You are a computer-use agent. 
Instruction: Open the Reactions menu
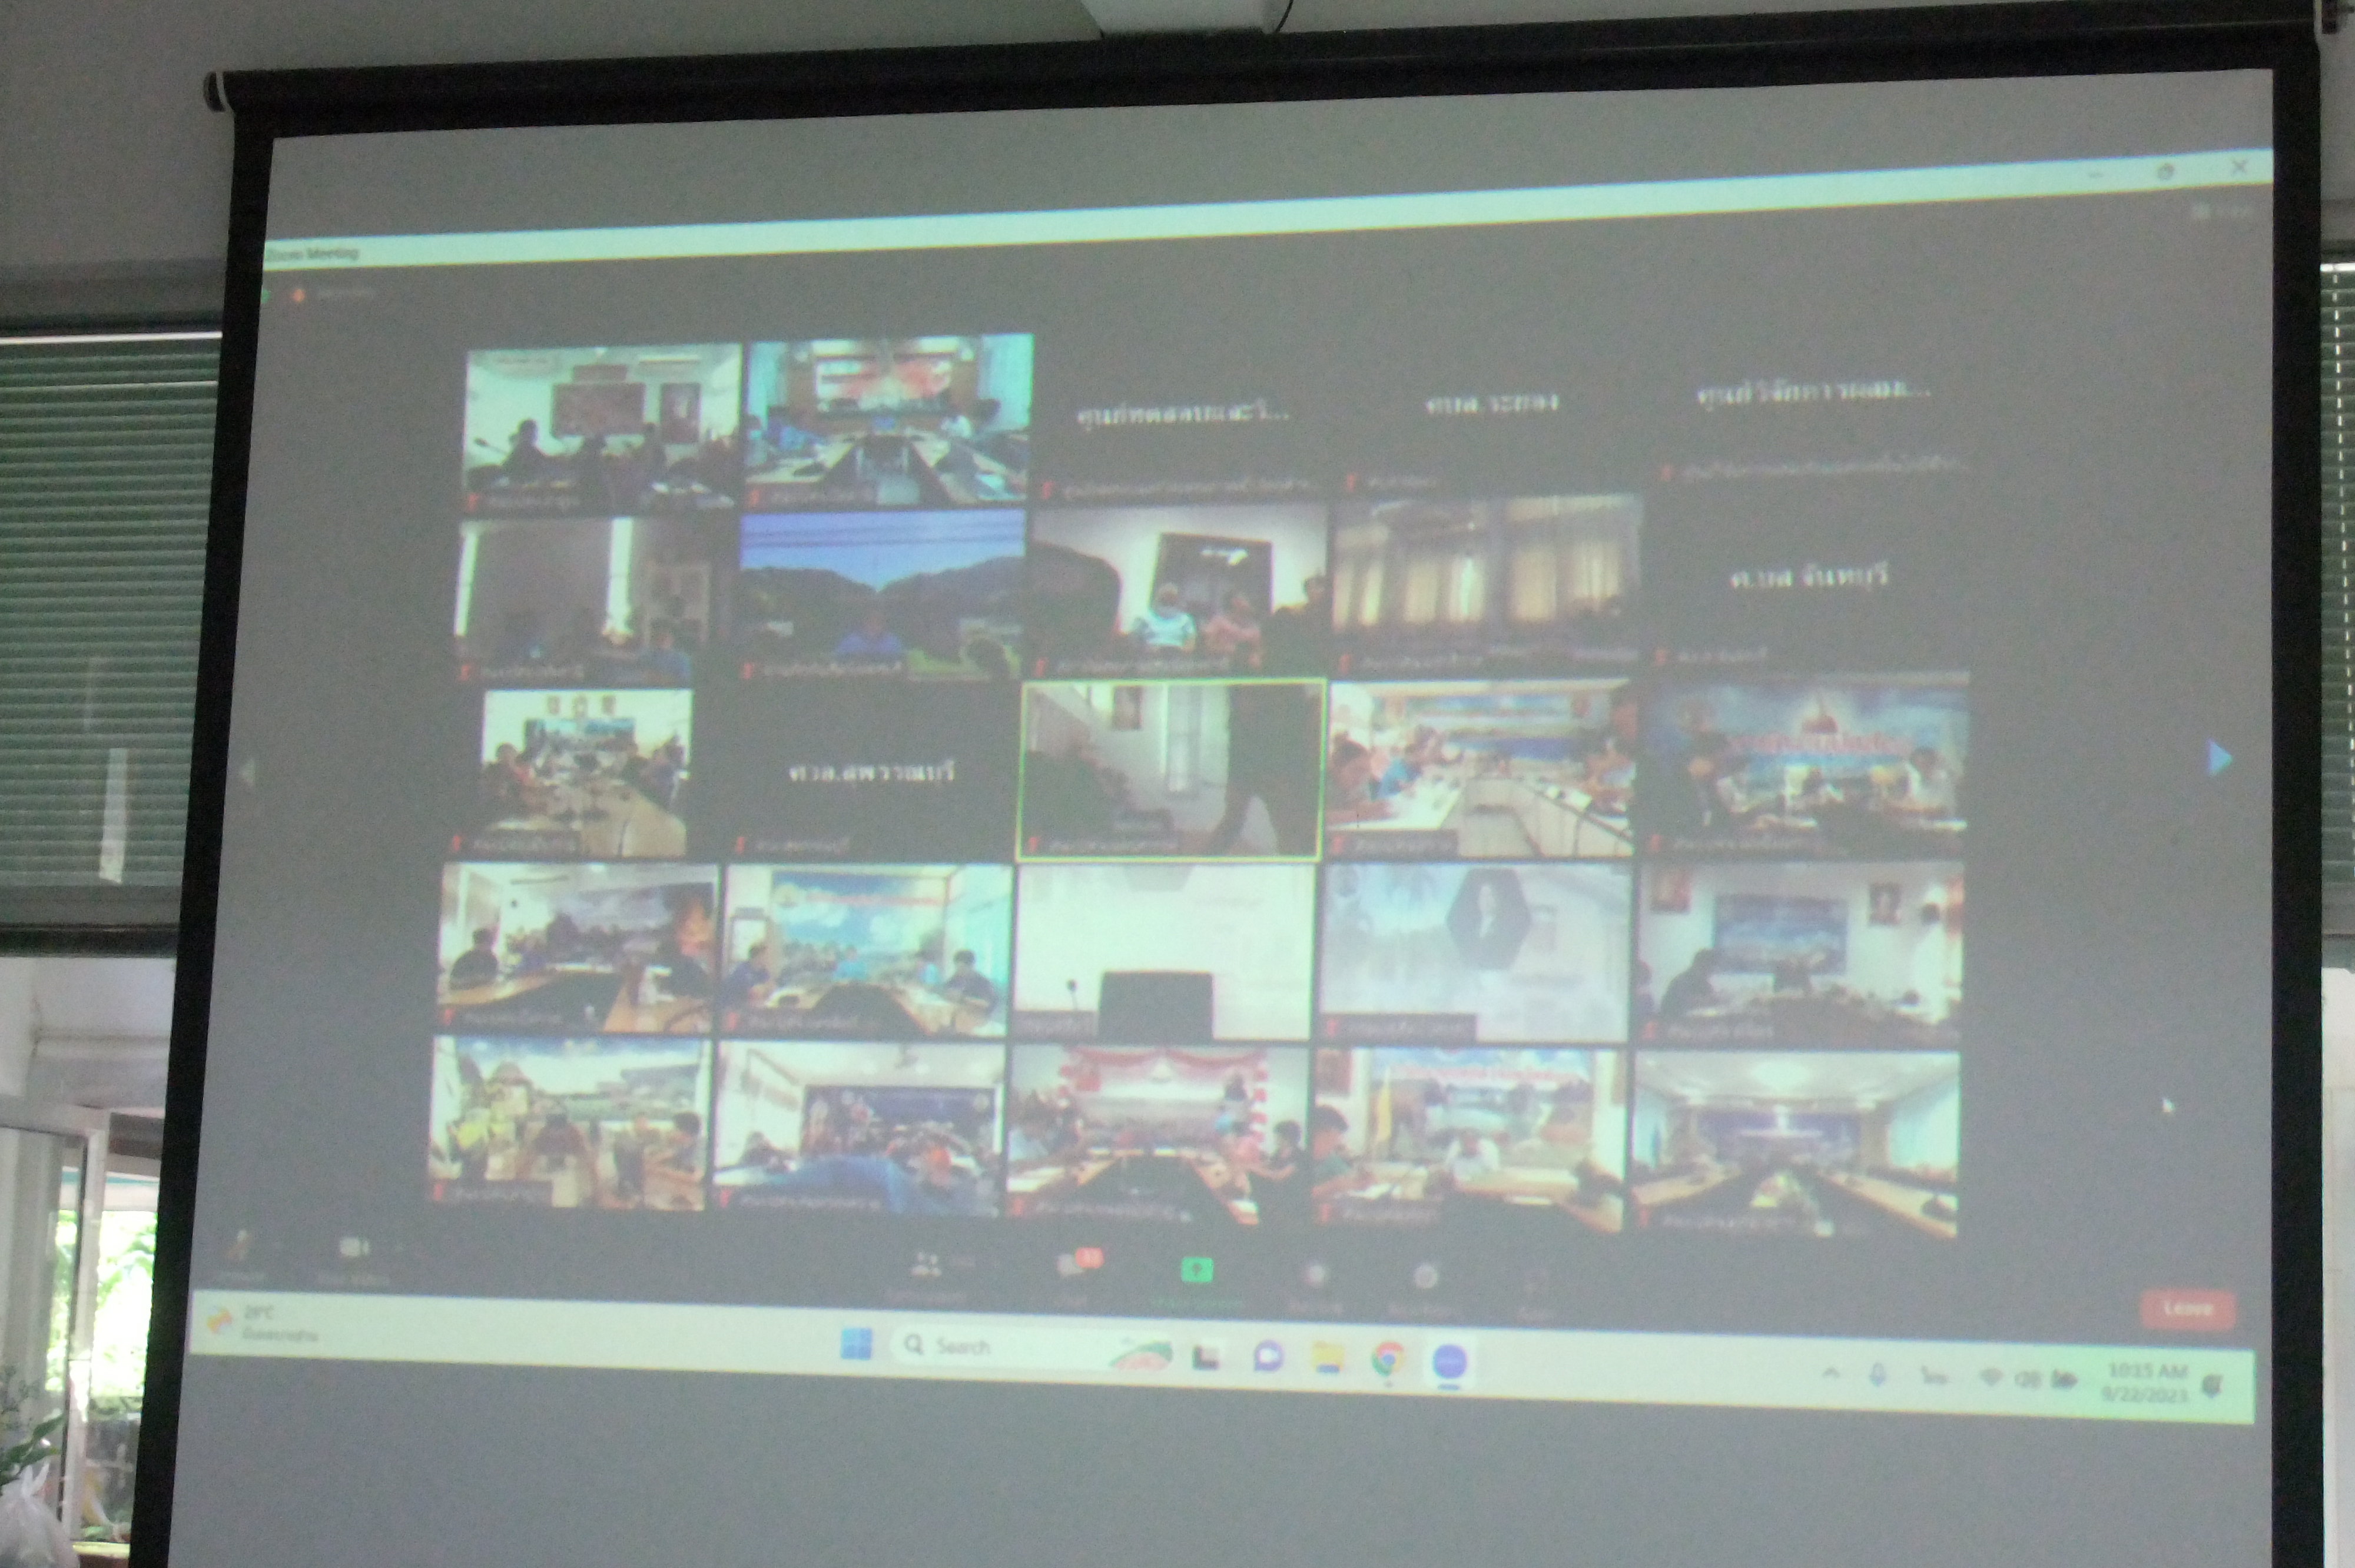1424,1289
